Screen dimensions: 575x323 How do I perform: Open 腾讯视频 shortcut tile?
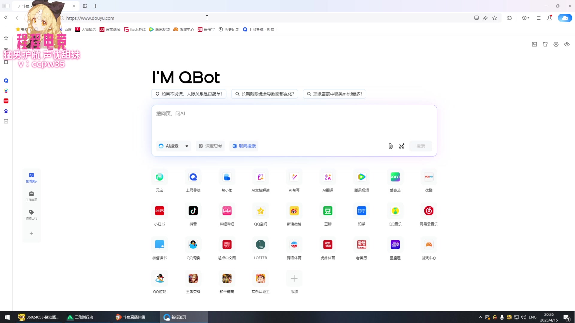click(361, 177)
